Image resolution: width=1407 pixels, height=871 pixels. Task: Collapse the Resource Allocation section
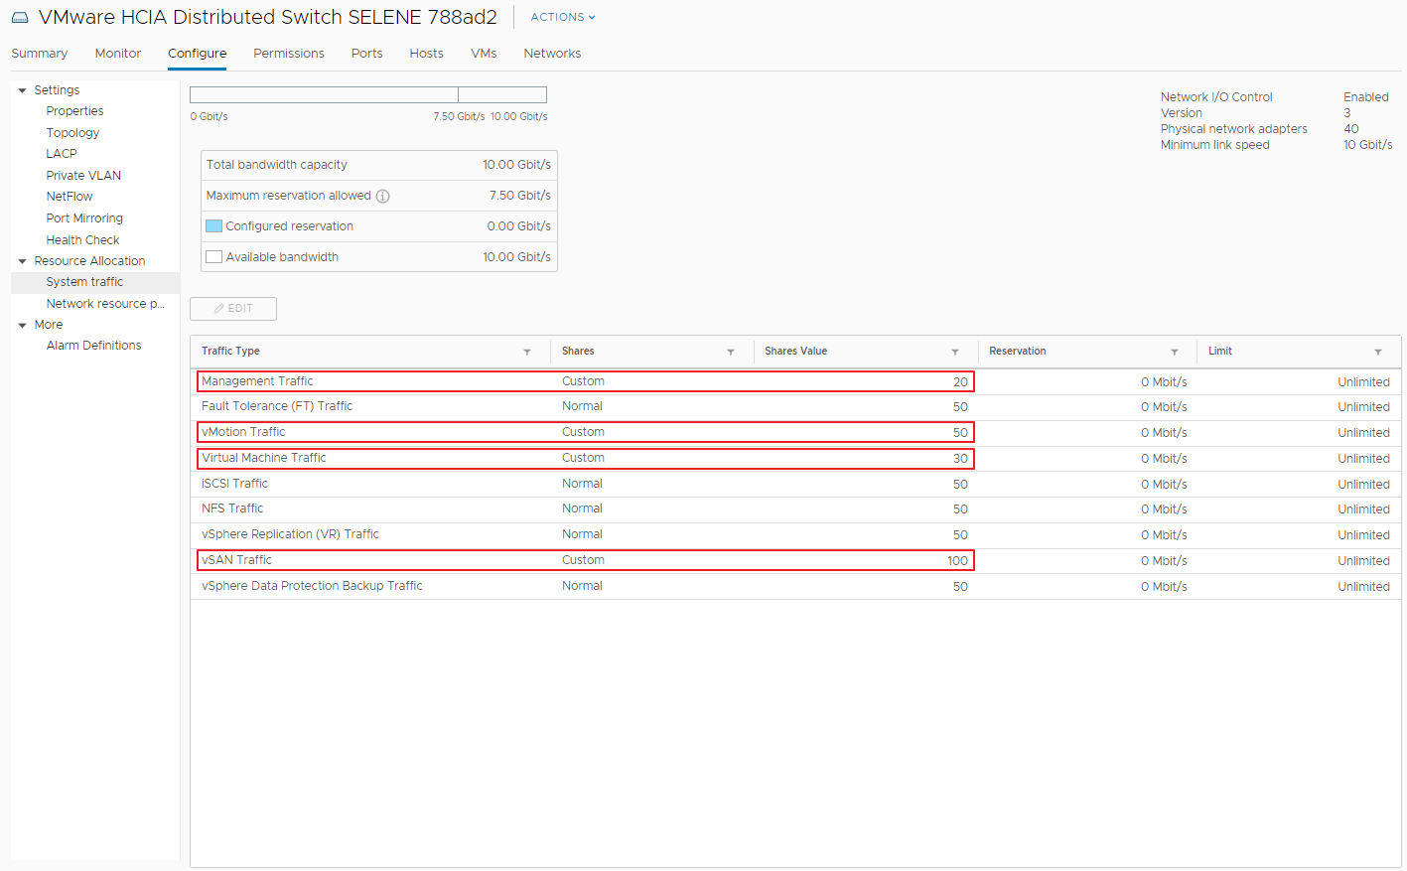(22, 261)
